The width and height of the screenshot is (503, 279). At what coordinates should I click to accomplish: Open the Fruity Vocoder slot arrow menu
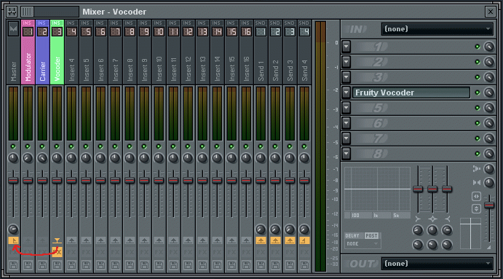pyautogui.click(x=346, y=93)
